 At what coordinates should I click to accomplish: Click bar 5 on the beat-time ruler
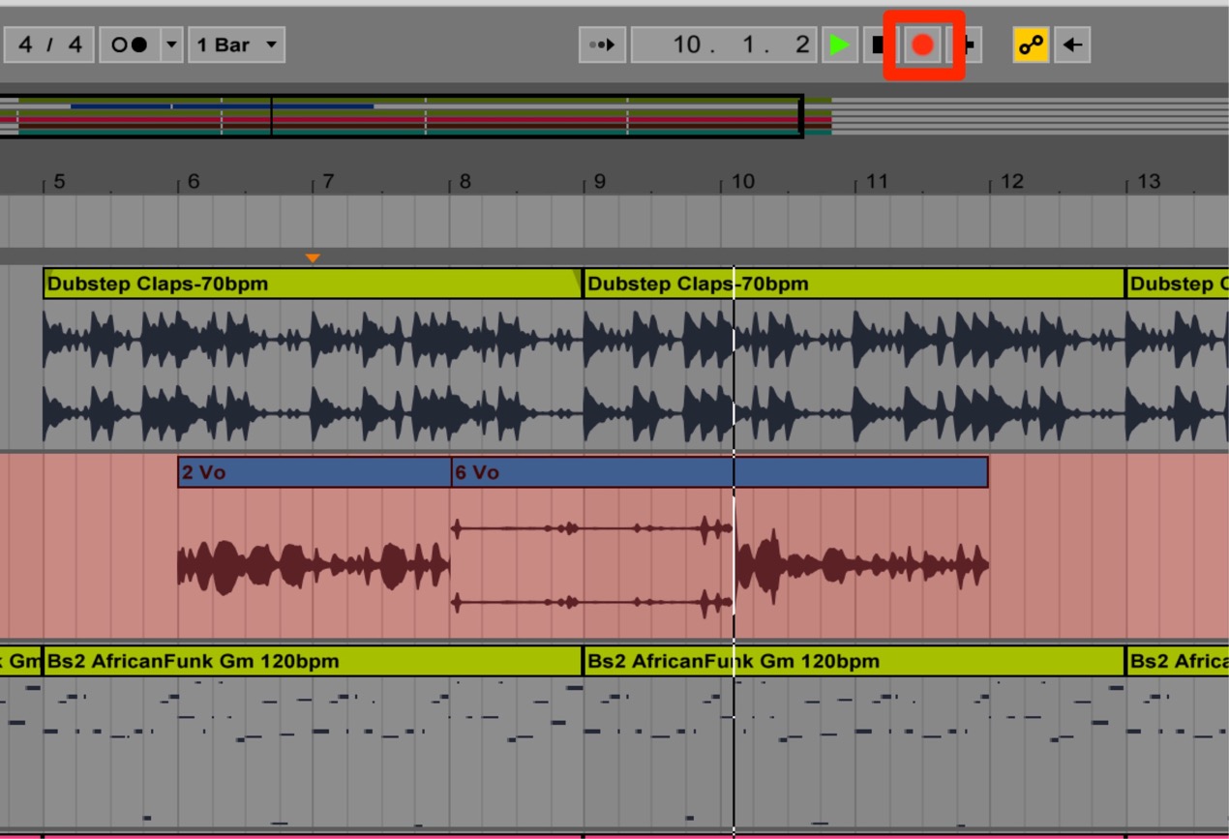(58, 182)
